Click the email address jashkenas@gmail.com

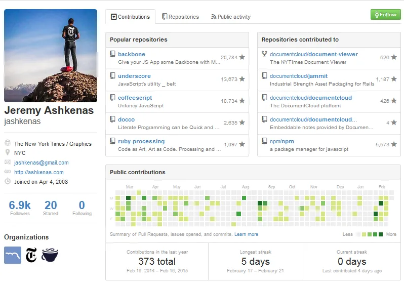(x=41, y=162)
